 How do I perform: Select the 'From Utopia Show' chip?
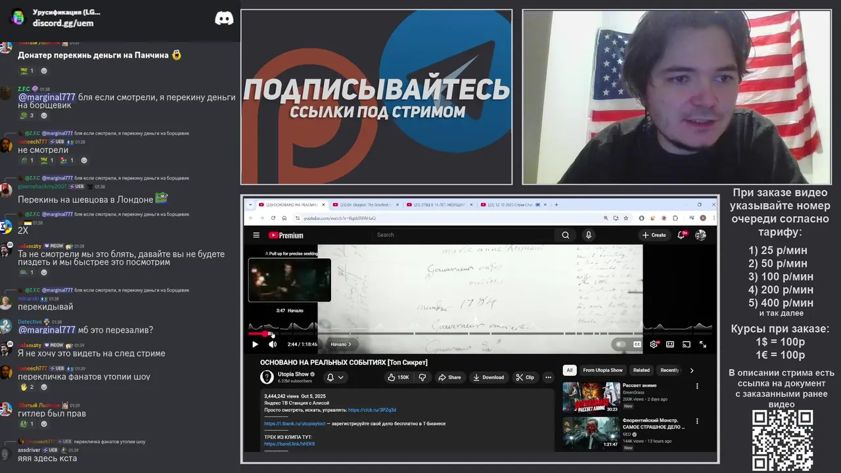602,370
